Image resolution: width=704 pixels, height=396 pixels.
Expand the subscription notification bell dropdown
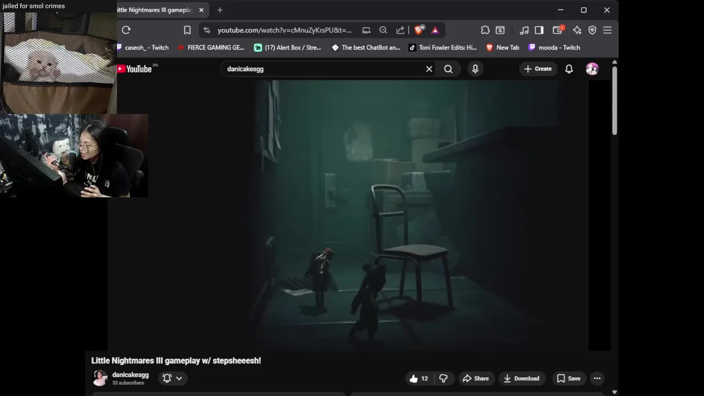click(172, 378)
